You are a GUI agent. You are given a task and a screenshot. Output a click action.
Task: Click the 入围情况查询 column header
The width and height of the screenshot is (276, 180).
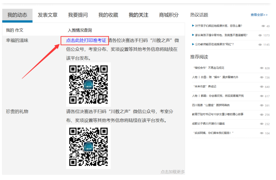[80, 30]
